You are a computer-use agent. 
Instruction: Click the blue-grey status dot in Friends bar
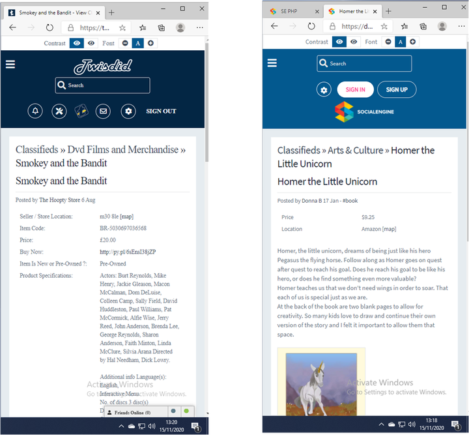click(x=173, y=411)
